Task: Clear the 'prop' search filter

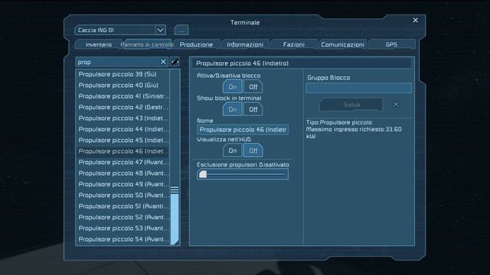Action: point(163,62)
